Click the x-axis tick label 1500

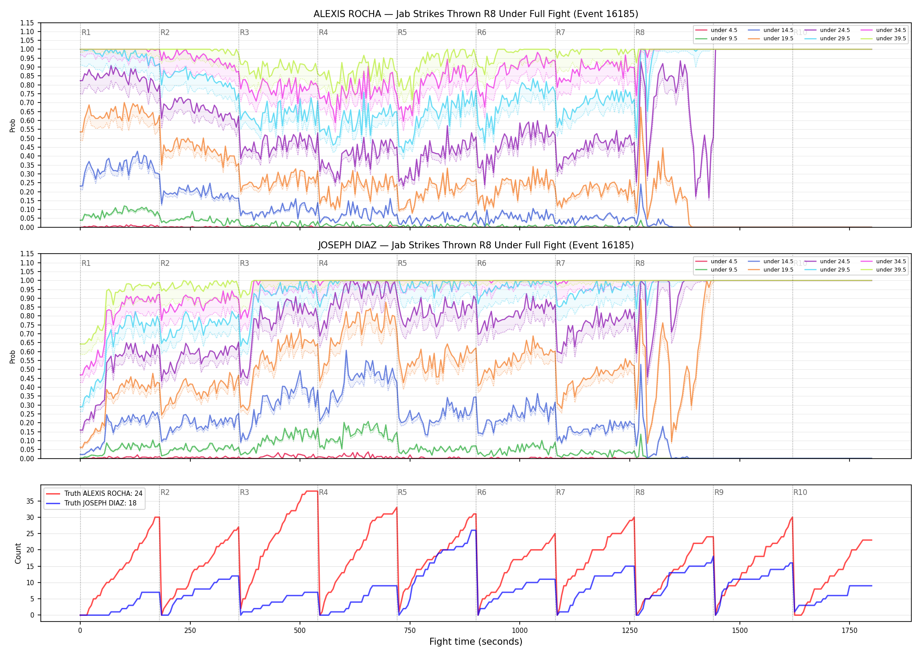pyautogui.click(x=739, y=631)
